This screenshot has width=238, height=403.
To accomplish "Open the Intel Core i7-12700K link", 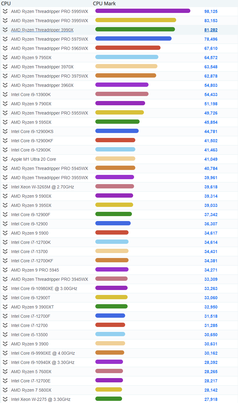I will coord(31,242).
